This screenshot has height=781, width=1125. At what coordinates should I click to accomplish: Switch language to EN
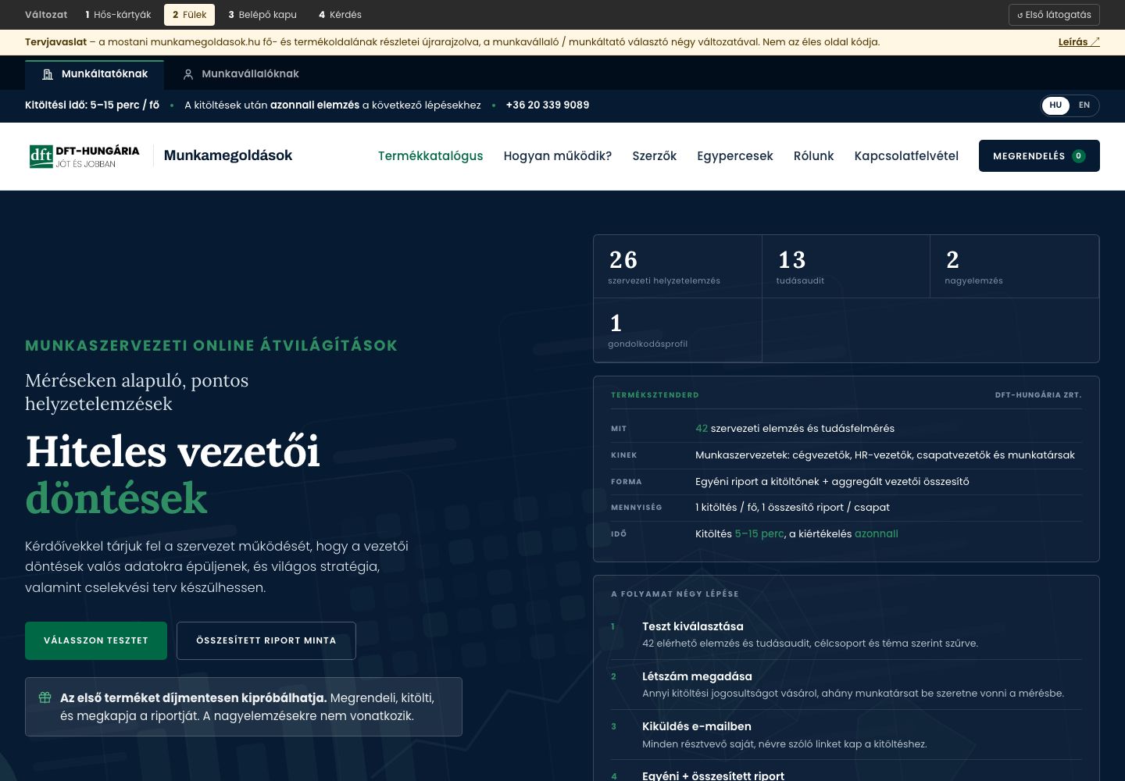pos(1084,105)
